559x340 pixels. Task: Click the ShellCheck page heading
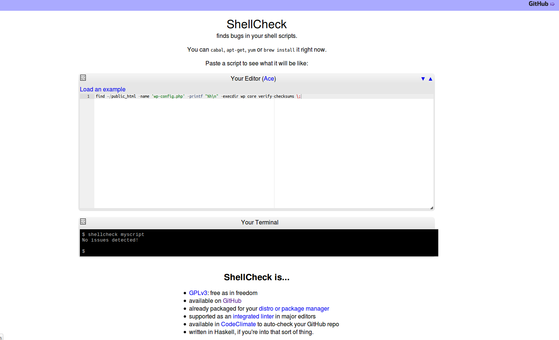256,24
